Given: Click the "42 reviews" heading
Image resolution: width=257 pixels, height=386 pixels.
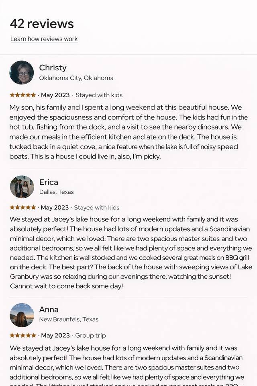Looking at the screenshot, I should tap(42, 24).
